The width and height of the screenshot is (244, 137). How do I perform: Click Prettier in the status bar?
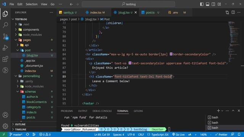221,134
